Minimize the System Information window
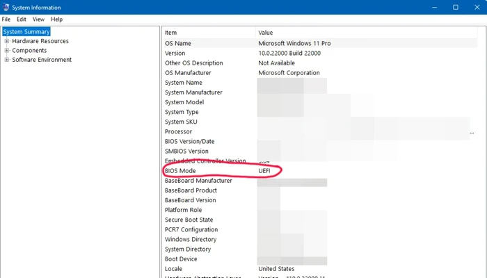 [x=435, y=7]
